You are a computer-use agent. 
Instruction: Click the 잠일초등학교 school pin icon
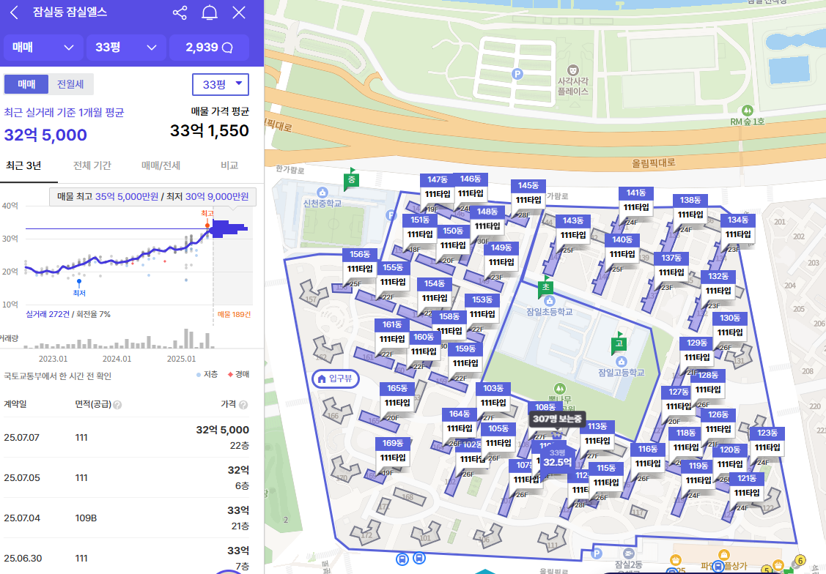click(x=550, y=301)
